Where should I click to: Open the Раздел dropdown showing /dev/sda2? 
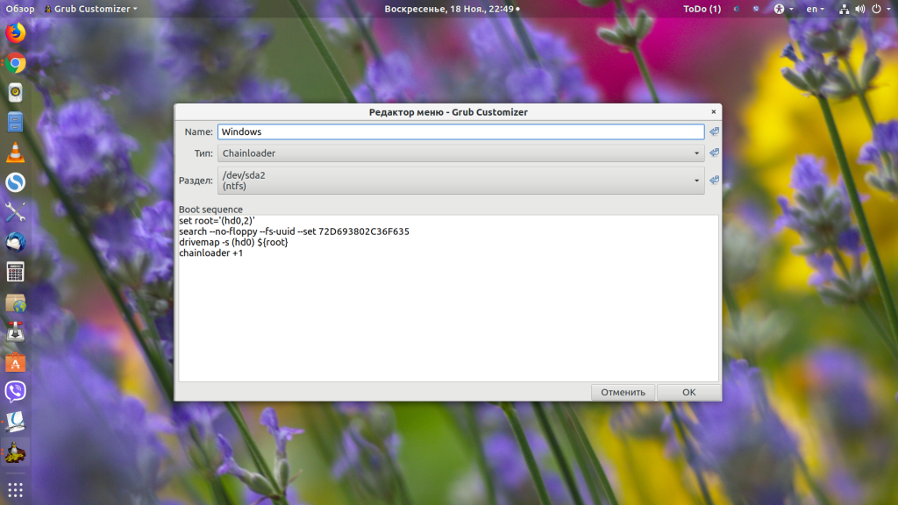click(460, 181)
